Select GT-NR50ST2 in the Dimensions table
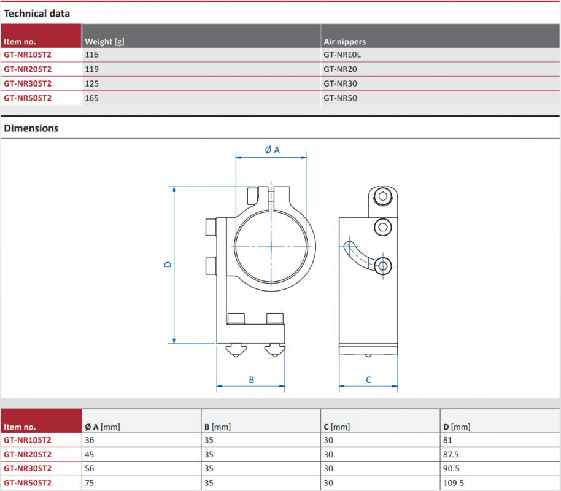Viewport: 561px width, 491px height. (x=28, y=483)
